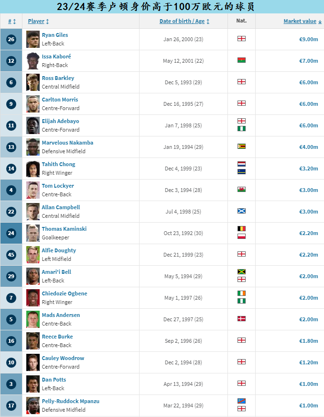324x417 pixels.
Task: Click Tom Lockyer's Wales flag icon
Action: coord(241,190)
